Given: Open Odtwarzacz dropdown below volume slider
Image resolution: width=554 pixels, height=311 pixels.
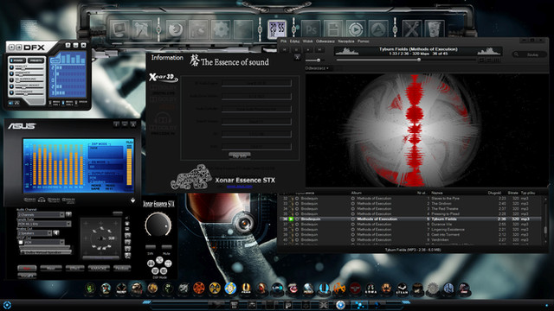Looking at the screenshot, I should (x=317, y=68).
